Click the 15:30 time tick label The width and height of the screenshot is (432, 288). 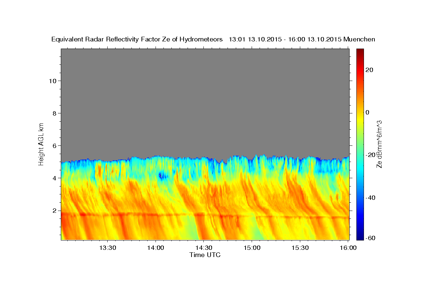[300, 248]
